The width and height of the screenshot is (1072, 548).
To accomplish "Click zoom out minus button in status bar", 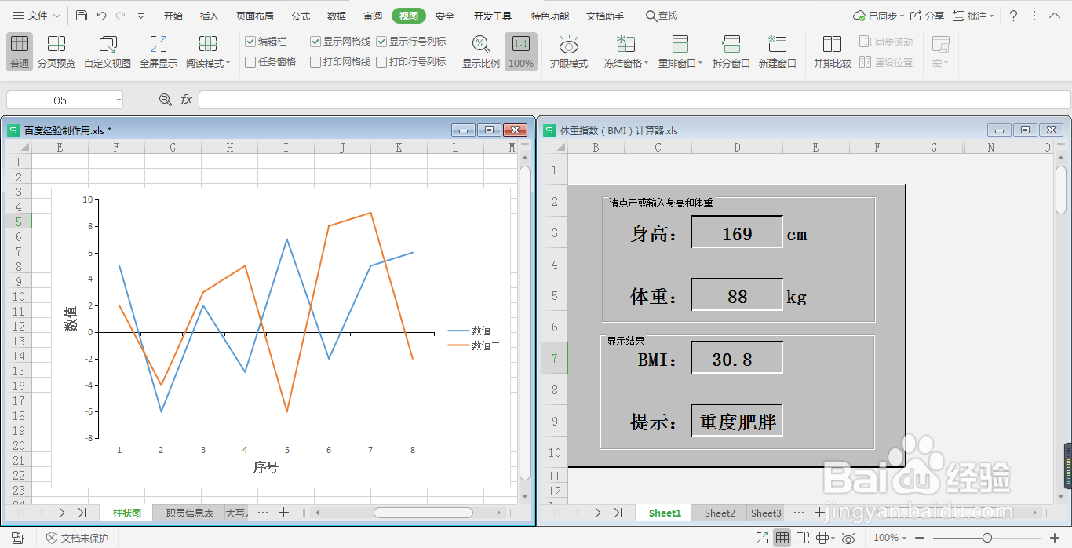I will (x=920, y=538).
